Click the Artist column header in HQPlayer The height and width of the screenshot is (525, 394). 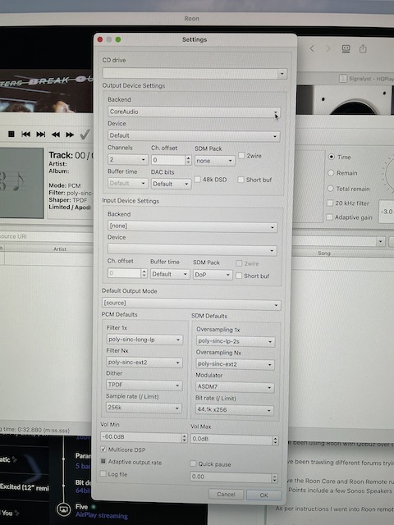(x=60, y=249)
